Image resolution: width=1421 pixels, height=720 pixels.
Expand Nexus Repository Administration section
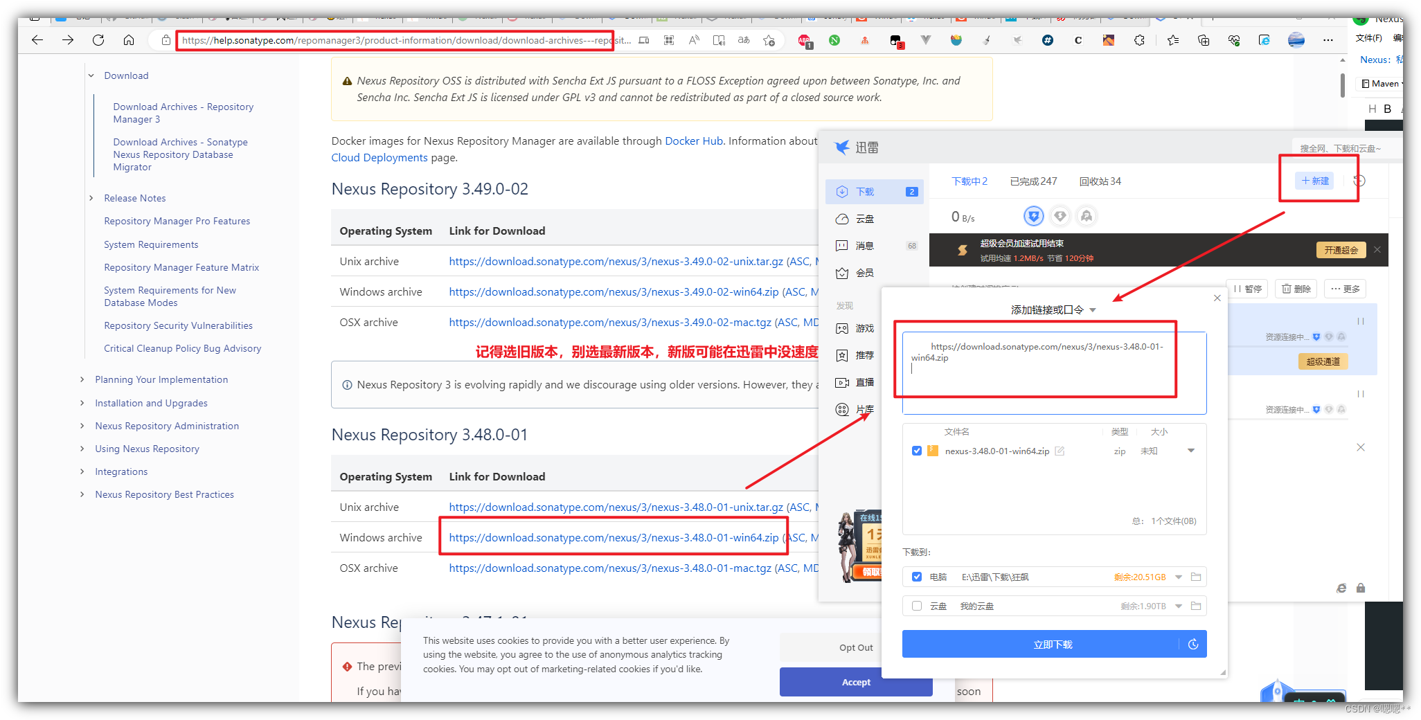82,426
